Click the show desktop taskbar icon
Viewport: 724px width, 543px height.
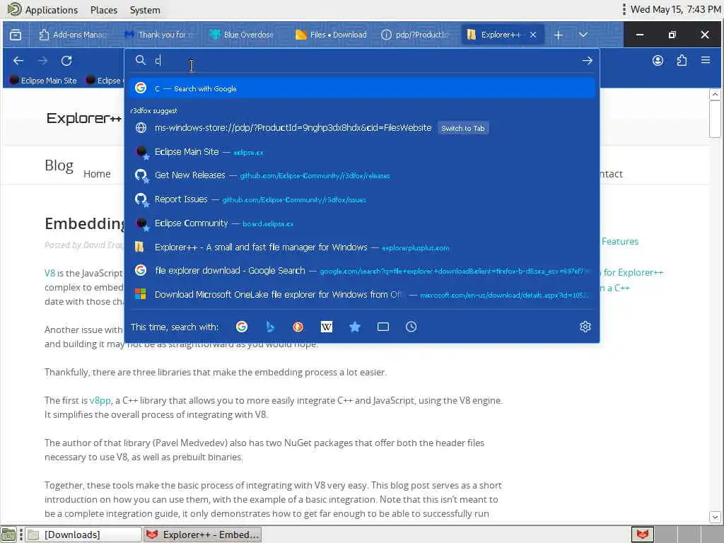pos(8,535)
